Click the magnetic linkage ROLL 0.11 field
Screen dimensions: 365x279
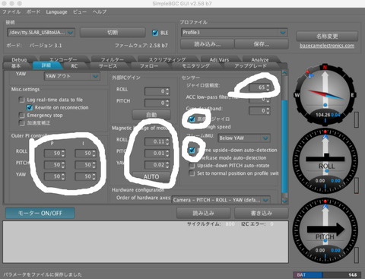tap(157, 141)
